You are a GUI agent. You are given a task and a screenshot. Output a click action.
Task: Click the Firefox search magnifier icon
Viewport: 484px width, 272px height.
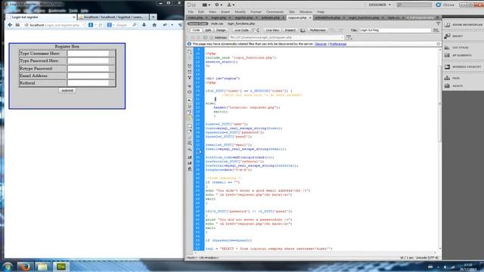(135, 25)
